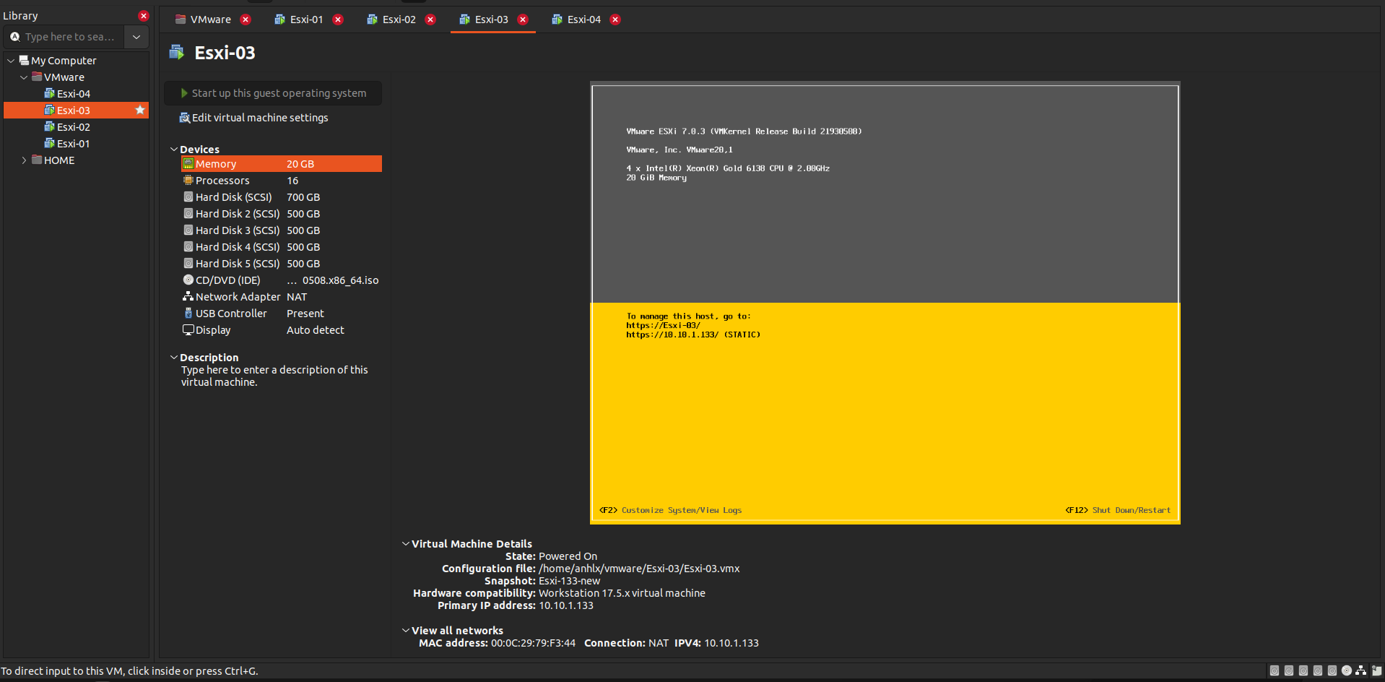Collapse the Virtual Machine Details section
Image resolution: width=1385 pixels, height=682 pixels.
tap(406, 544)
